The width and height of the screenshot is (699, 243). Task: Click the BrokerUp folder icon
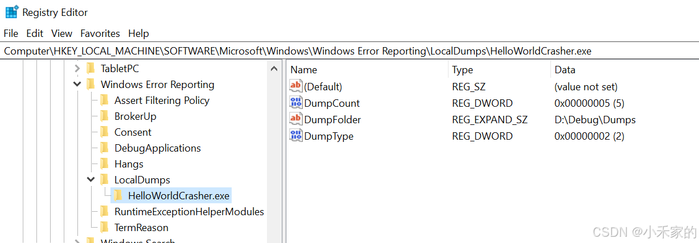point(104,116)
